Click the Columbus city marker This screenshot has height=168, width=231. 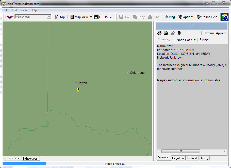(x=128, y=72)
